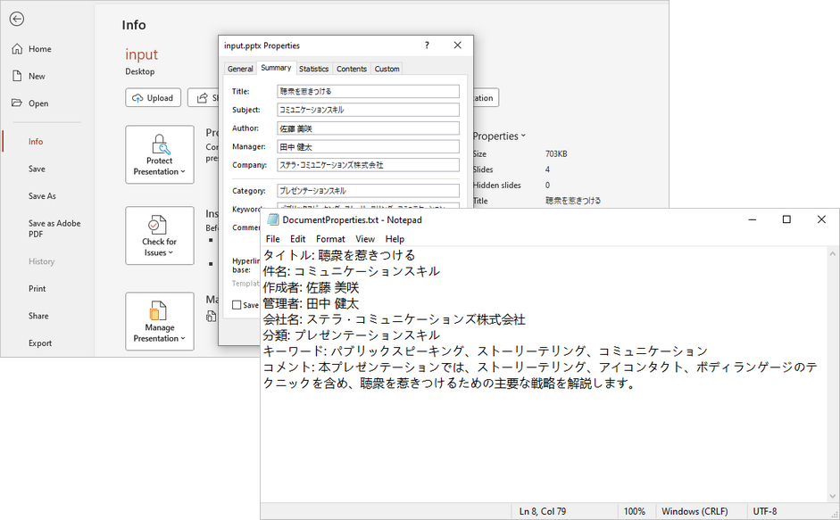Click the Author input field

[x=368, y=128]
